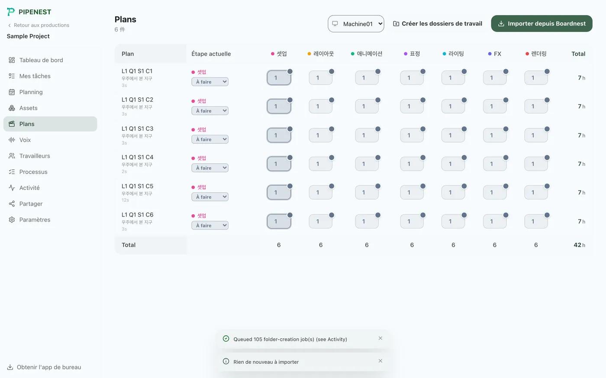
Task: Open the Planning calendar icon
Action: click(12, 92)
